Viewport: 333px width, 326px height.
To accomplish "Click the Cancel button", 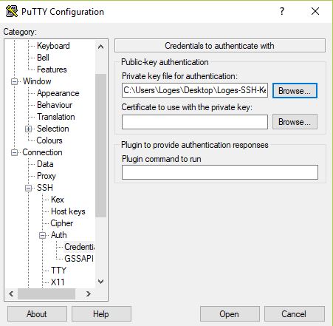I will point(295,314).
